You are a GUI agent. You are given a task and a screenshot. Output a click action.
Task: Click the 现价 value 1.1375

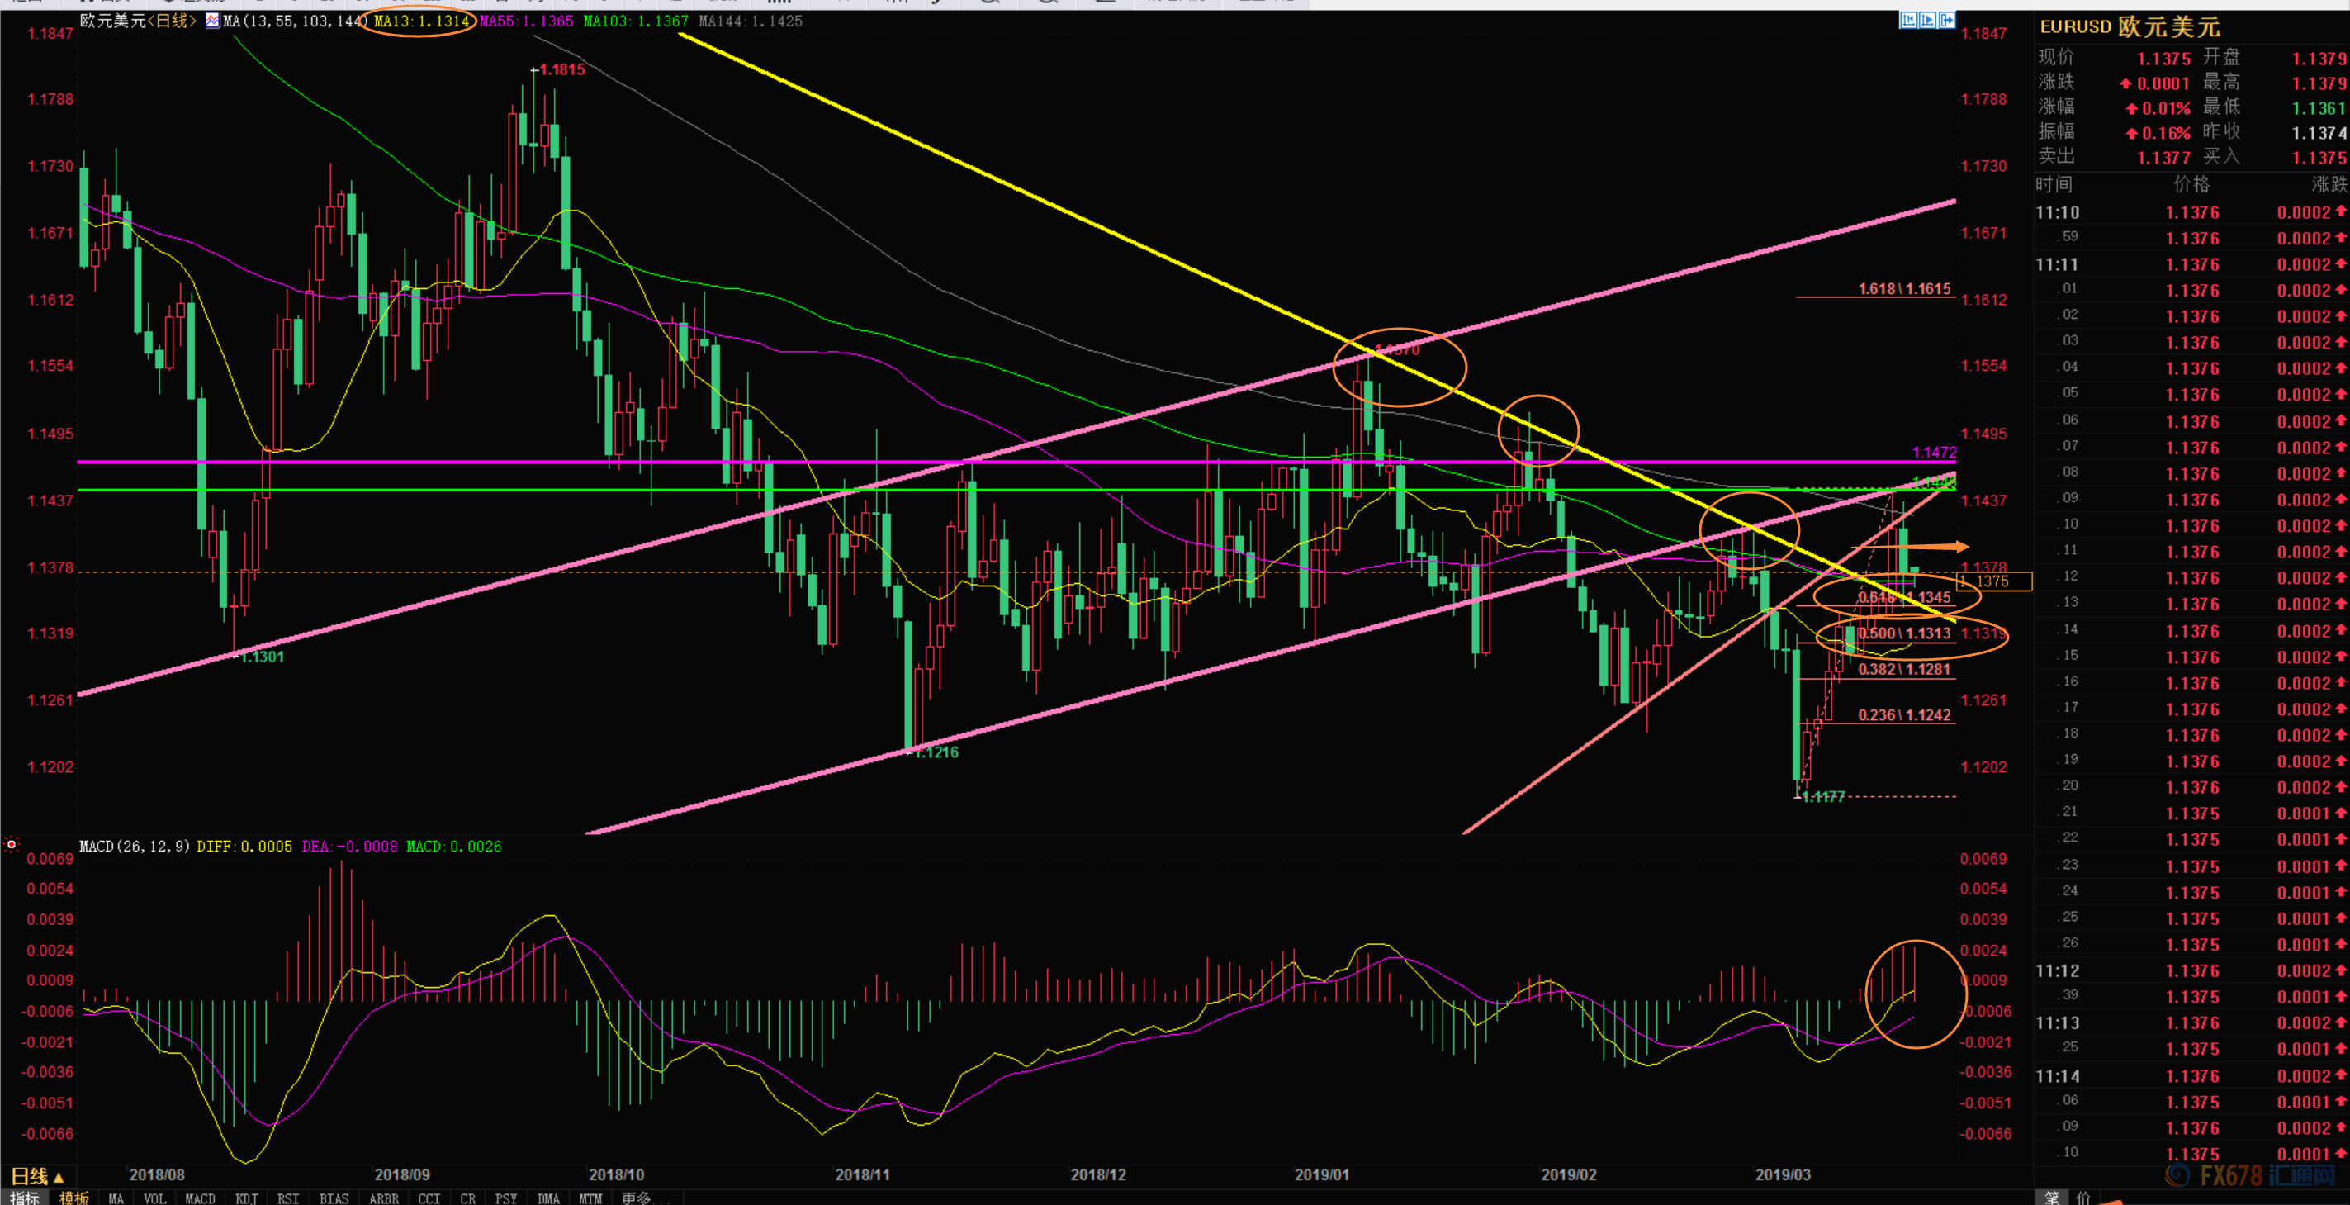2163,59
